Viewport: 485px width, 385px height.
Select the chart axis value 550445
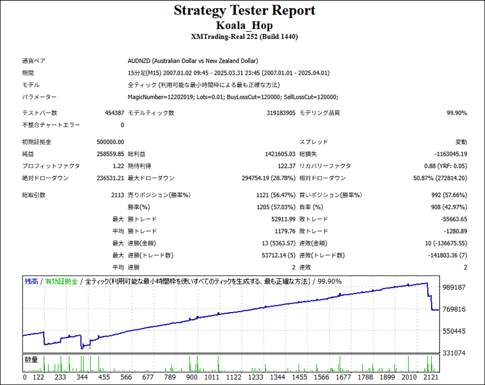coord(454,332)
